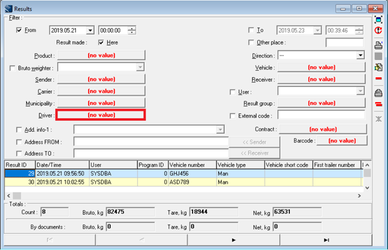Click the Address TO input field

pyautogui.click(x=151, y=153)
